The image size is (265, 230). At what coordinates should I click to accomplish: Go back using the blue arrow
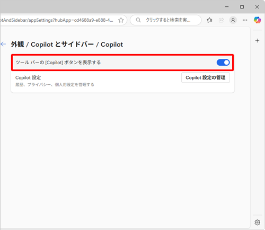3,44
